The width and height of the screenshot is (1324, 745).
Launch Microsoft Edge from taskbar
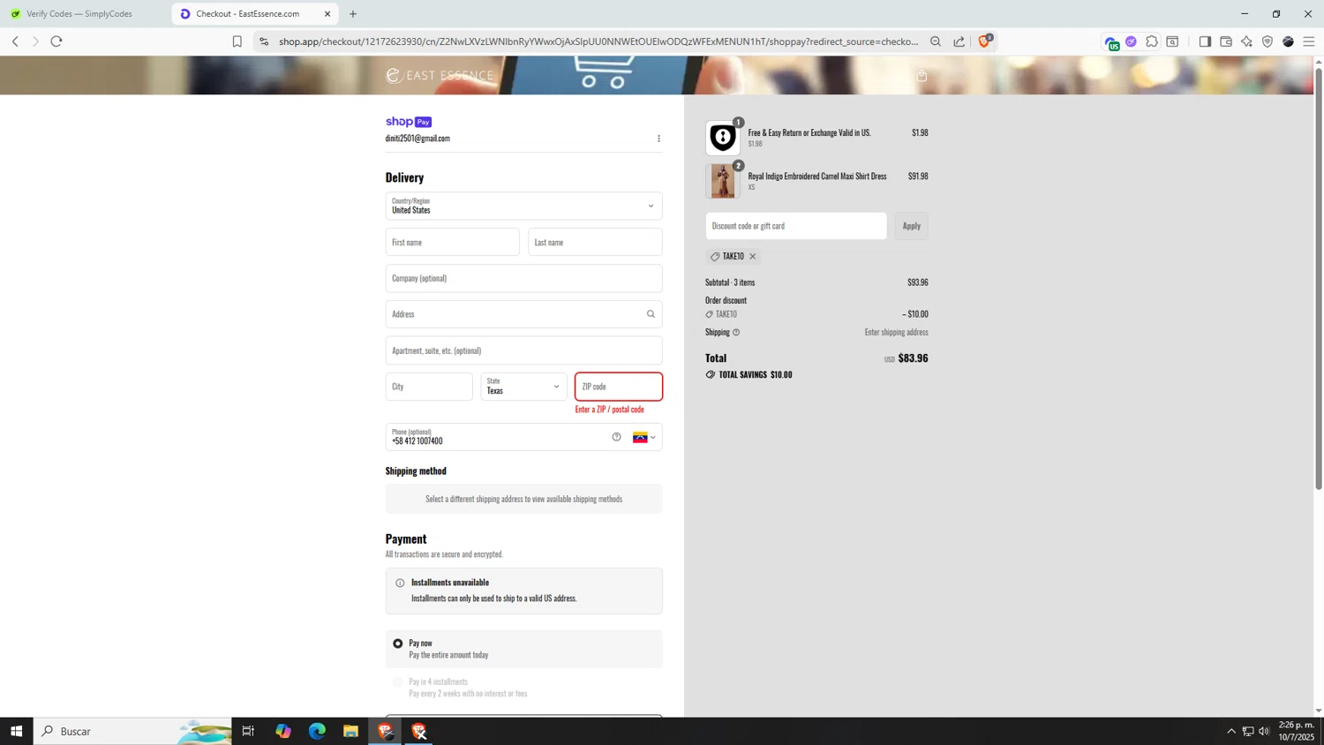coord(317,731)
